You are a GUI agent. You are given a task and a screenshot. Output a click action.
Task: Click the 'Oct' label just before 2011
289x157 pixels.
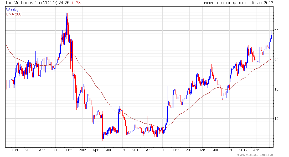pyautogui.click(x=176, y=150)
